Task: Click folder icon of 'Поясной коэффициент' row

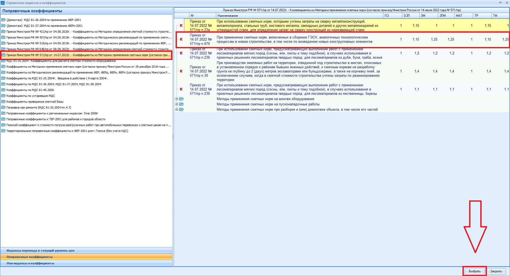Action: pyautogui.click(x=3, y=125)
